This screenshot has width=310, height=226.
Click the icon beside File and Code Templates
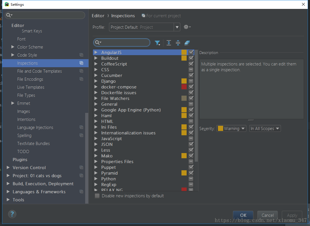point(81,71)
